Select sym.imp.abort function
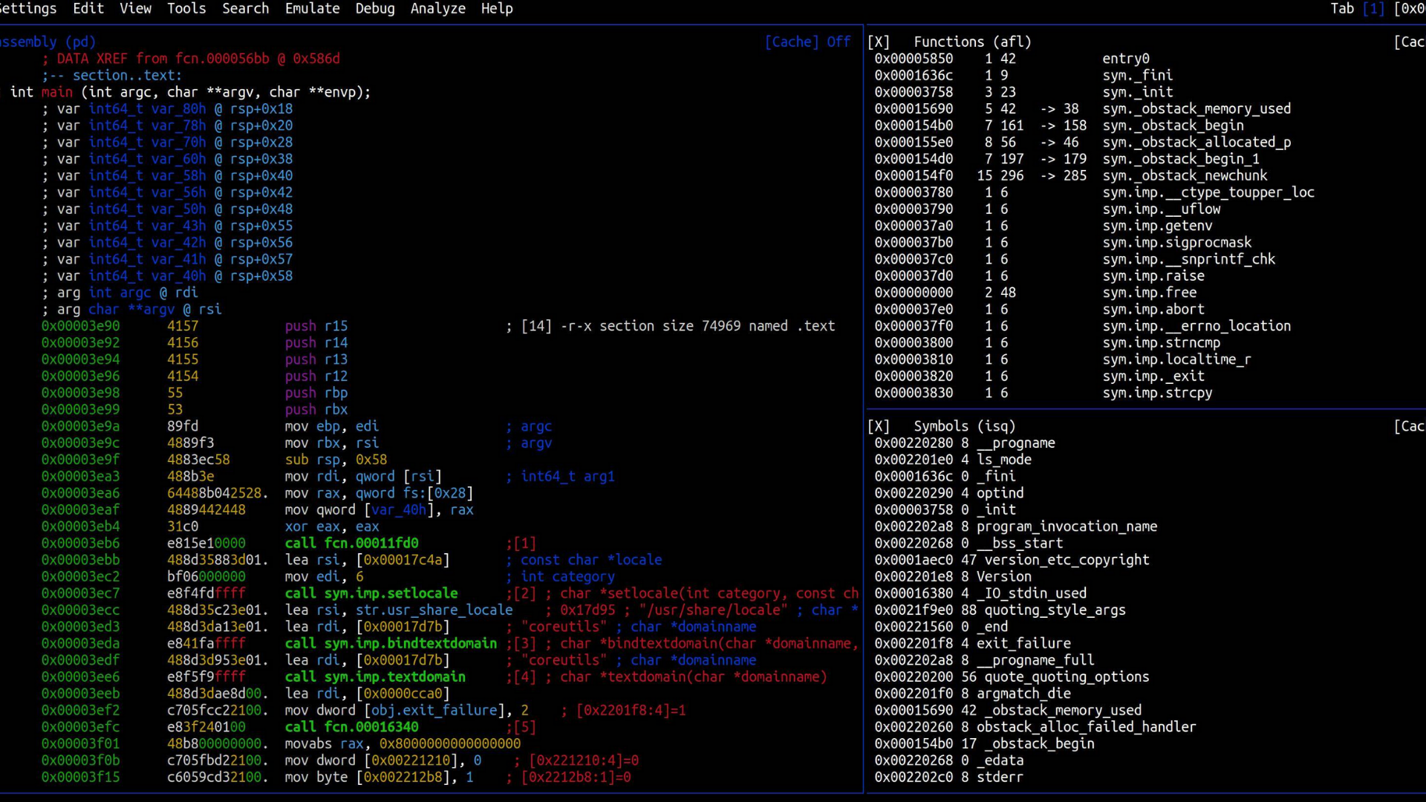This screenshot has width=1426, height=802. point(1153,309)
